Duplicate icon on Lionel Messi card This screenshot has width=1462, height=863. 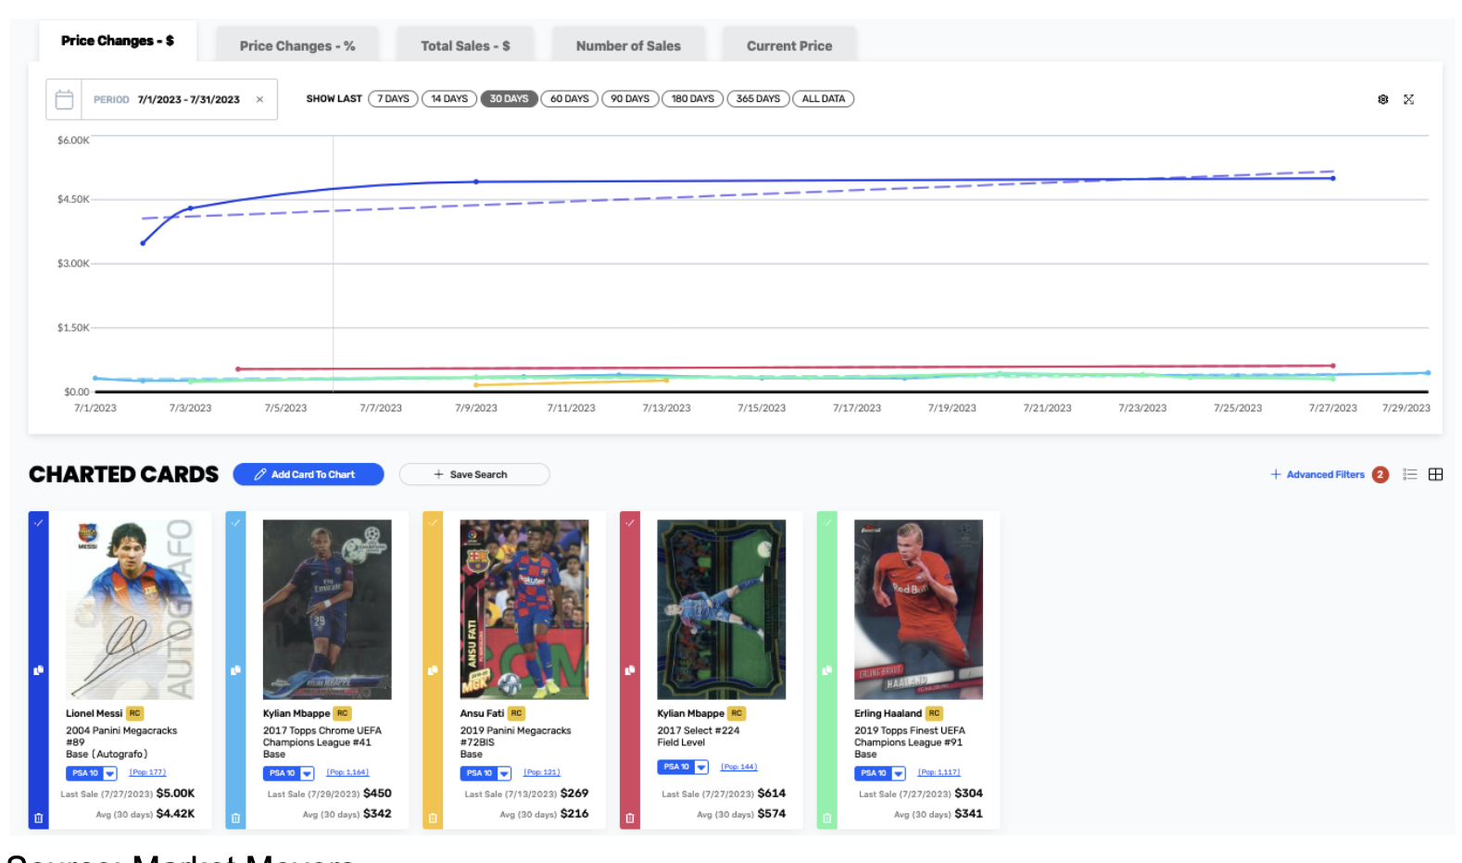(39, 669)
